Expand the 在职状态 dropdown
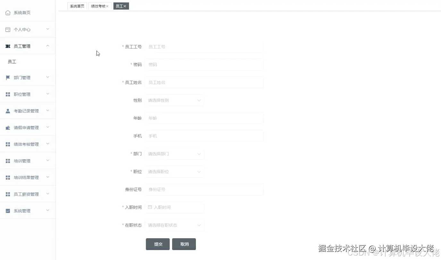 point(175,225)
